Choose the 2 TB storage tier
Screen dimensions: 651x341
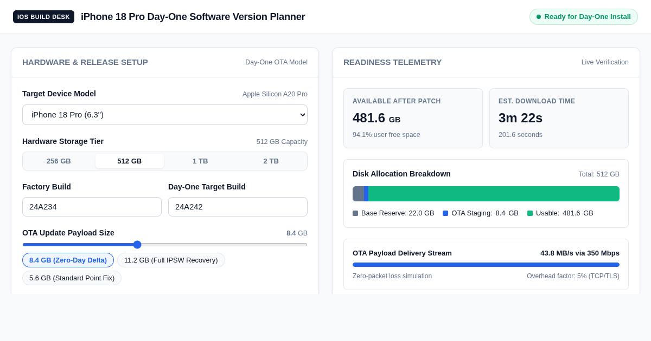[x=271, y=161]
